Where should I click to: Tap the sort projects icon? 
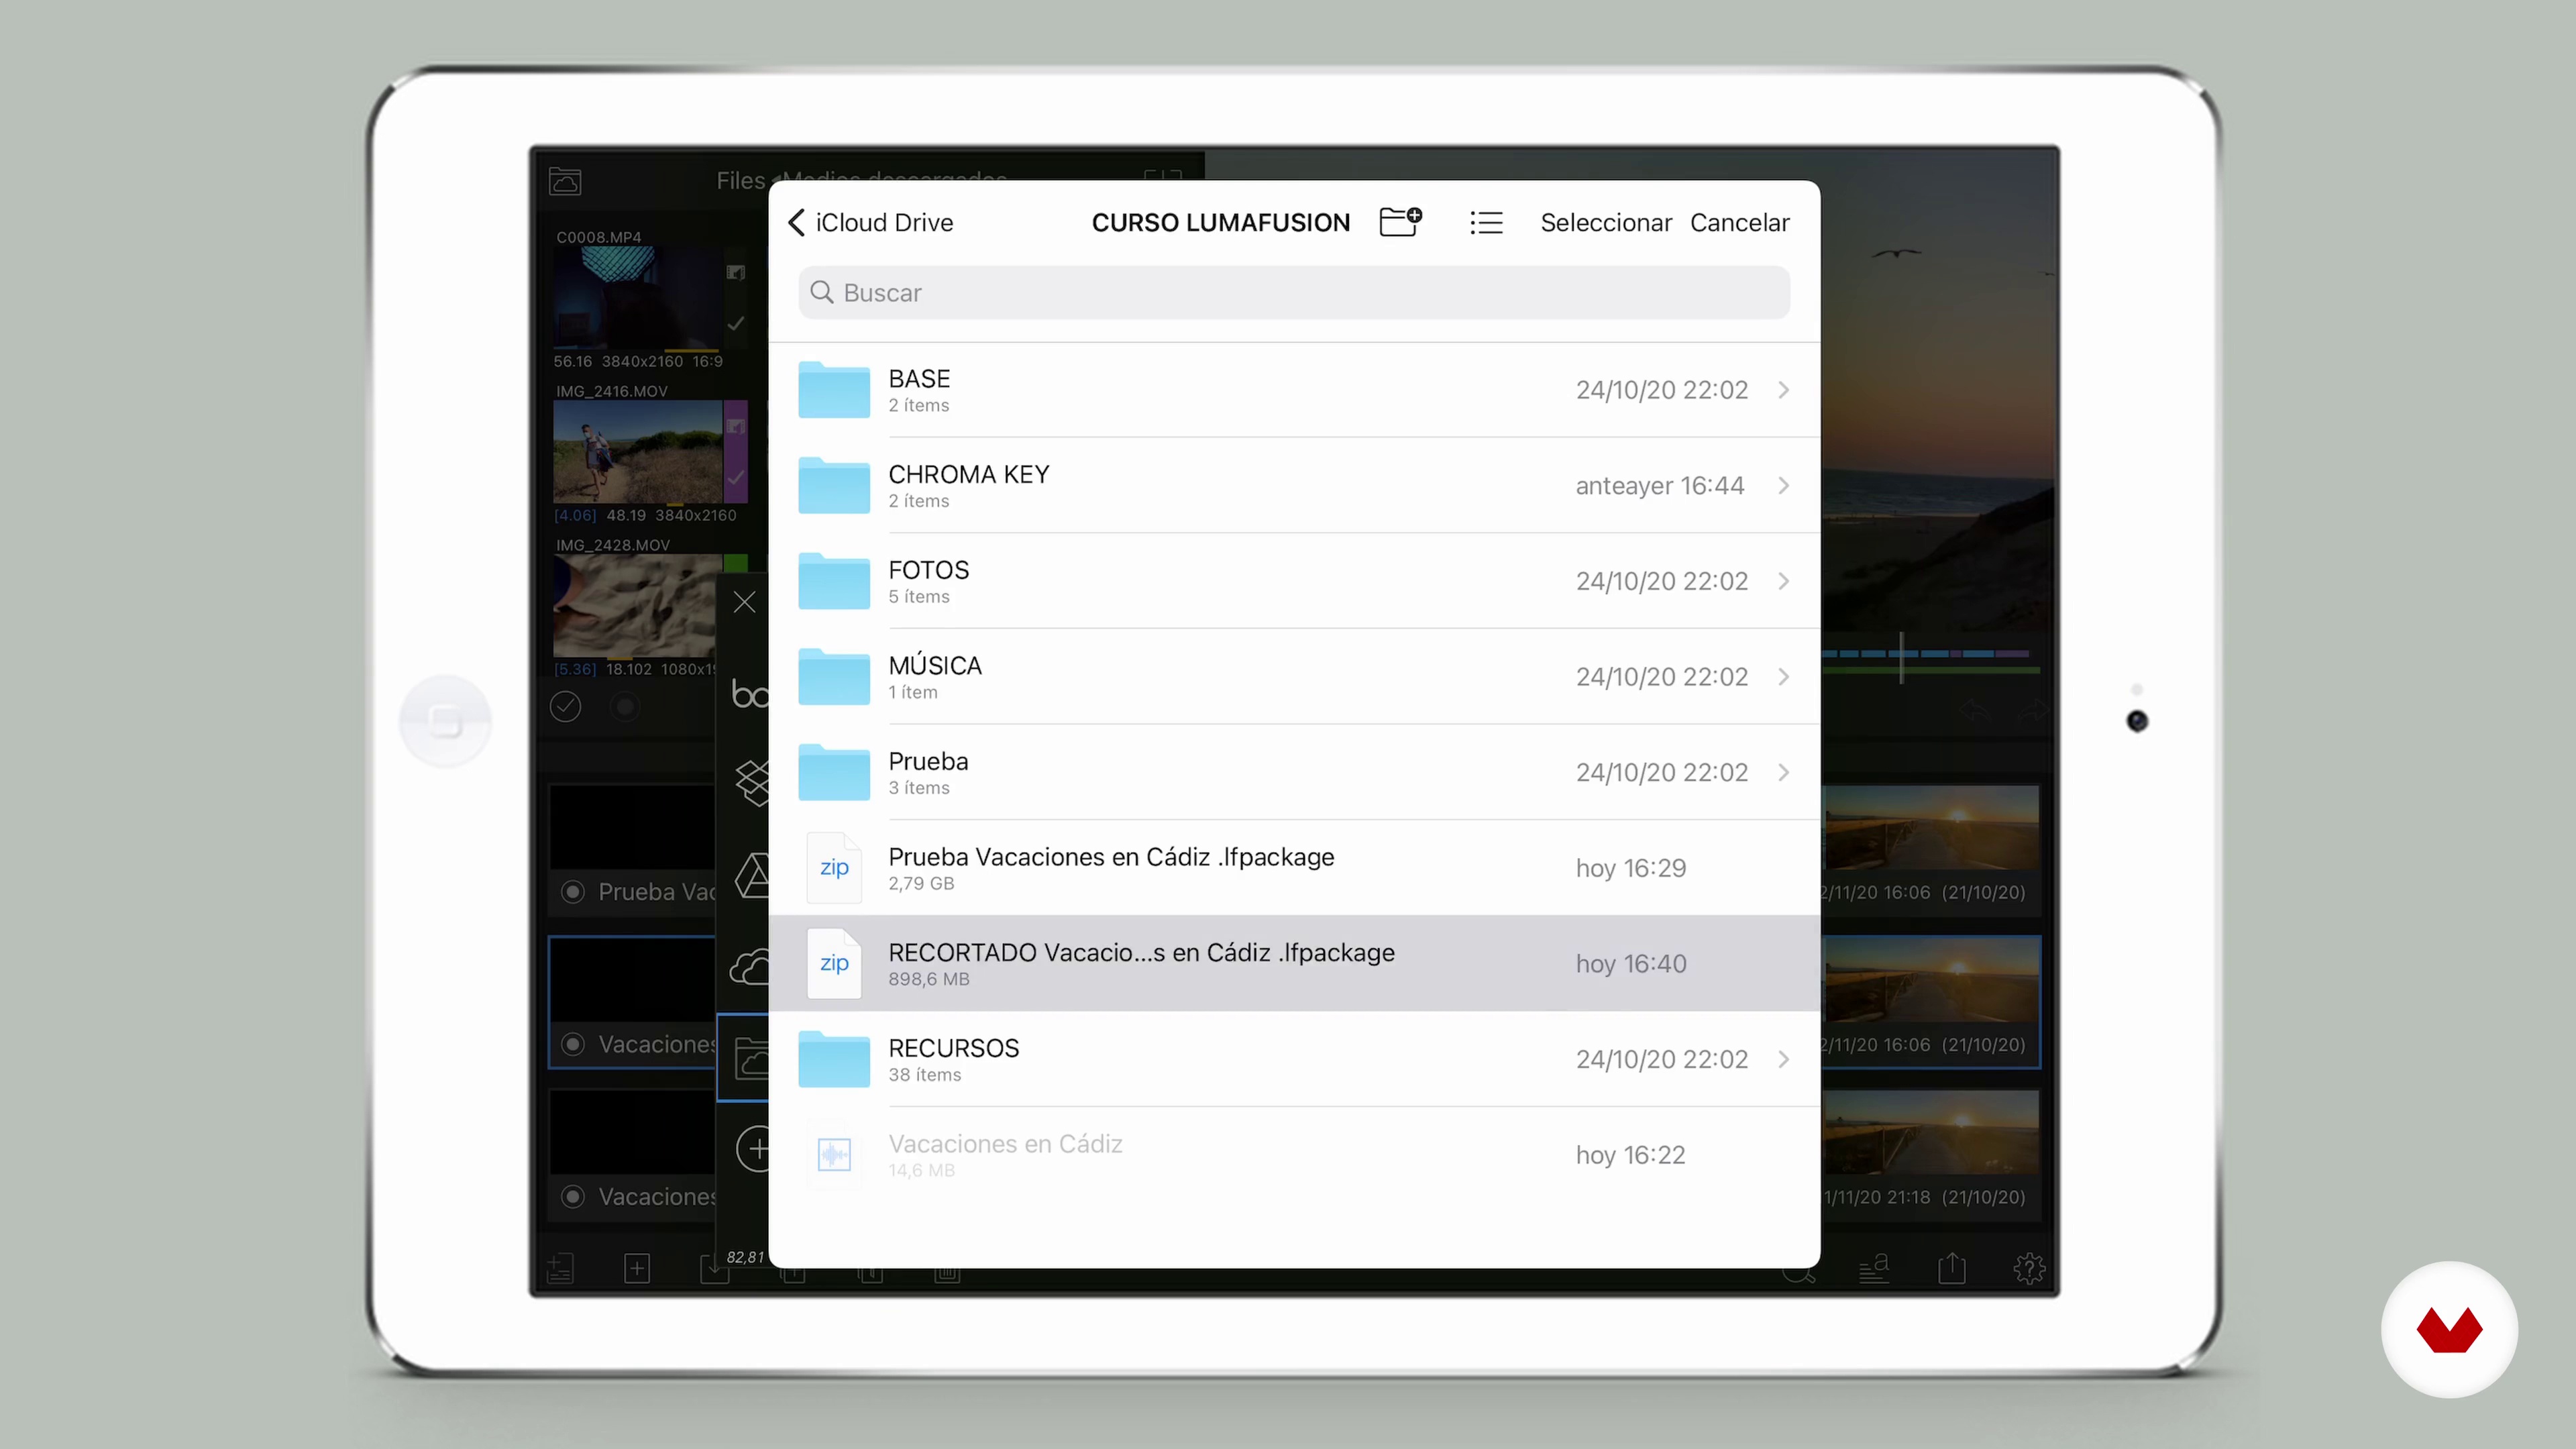[1873, 1268]
